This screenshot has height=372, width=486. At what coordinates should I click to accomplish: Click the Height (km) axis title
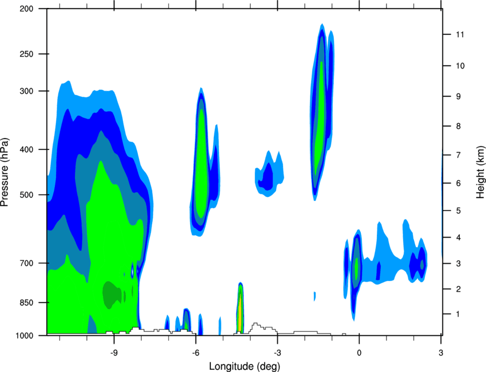pyautogui.click(x=480, y=172)
